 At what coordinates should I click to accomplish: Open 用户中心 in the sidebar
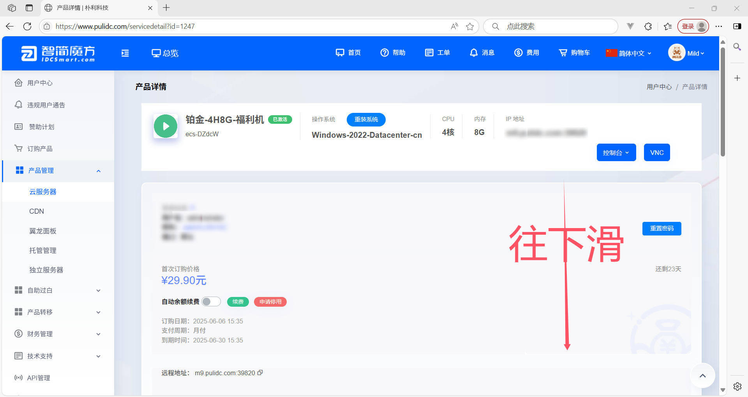(58, 83)
